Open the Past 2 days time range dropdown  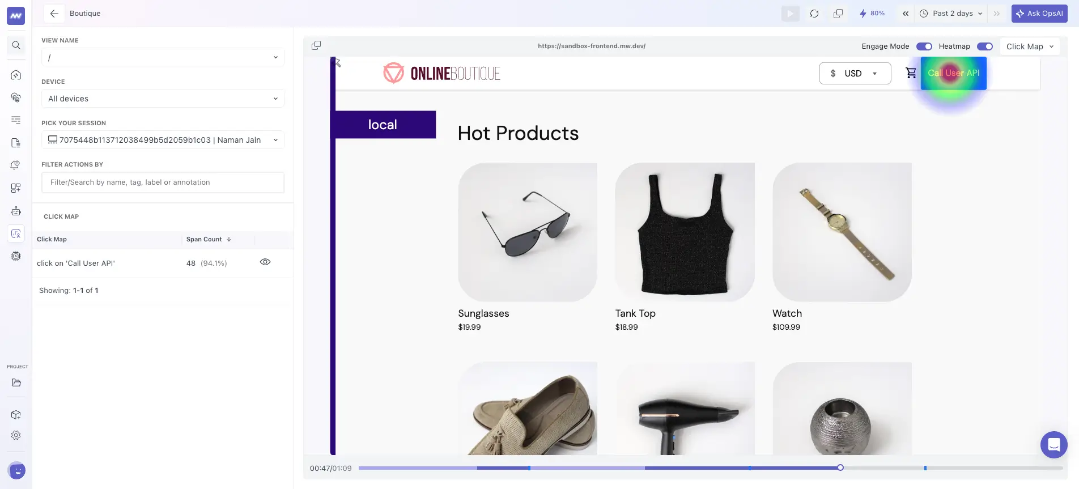pos(951,14)
